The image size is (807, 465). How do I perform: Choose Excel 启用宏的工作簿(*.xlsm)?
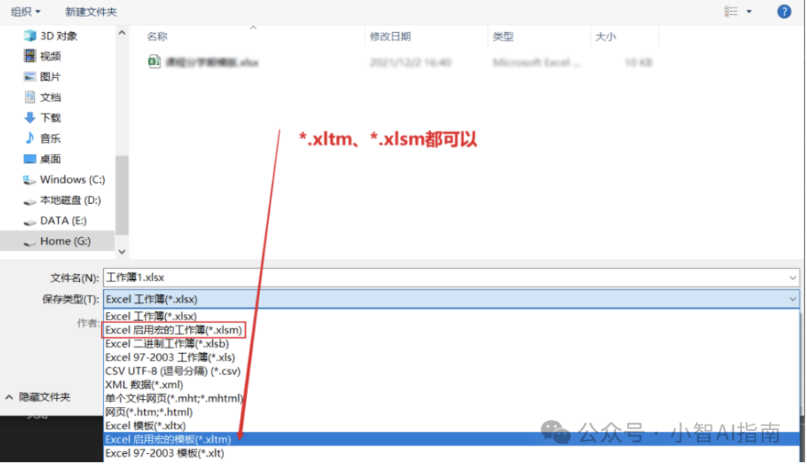[x=451, y=330]
